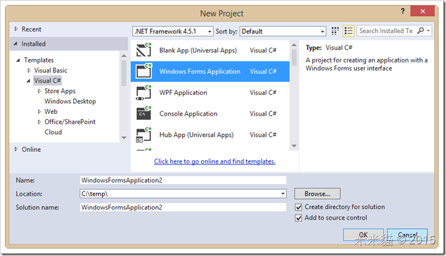Select the Store Apps category
The image size is (446, 256).
pos(59,91)
